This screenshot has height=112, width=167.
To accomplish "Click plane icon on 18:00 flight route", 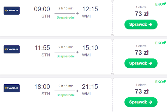I will point(77,91).
